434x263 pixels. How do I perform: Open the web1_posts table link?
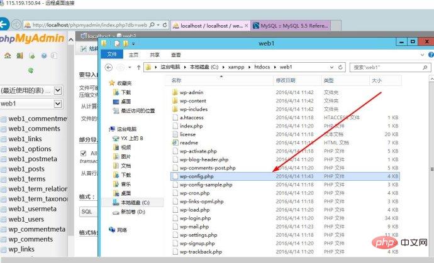[26, 169]
